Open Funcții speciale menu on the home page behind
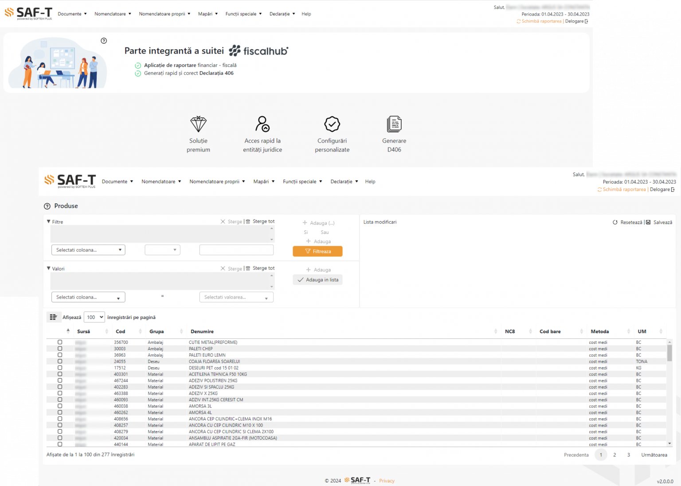 click(x=243, y=14)
